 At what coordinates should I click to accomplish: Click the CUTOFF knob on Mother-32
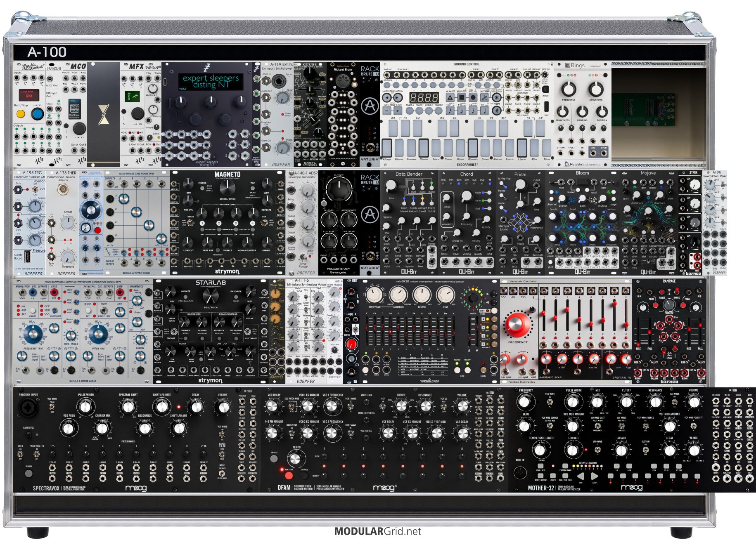626,402
